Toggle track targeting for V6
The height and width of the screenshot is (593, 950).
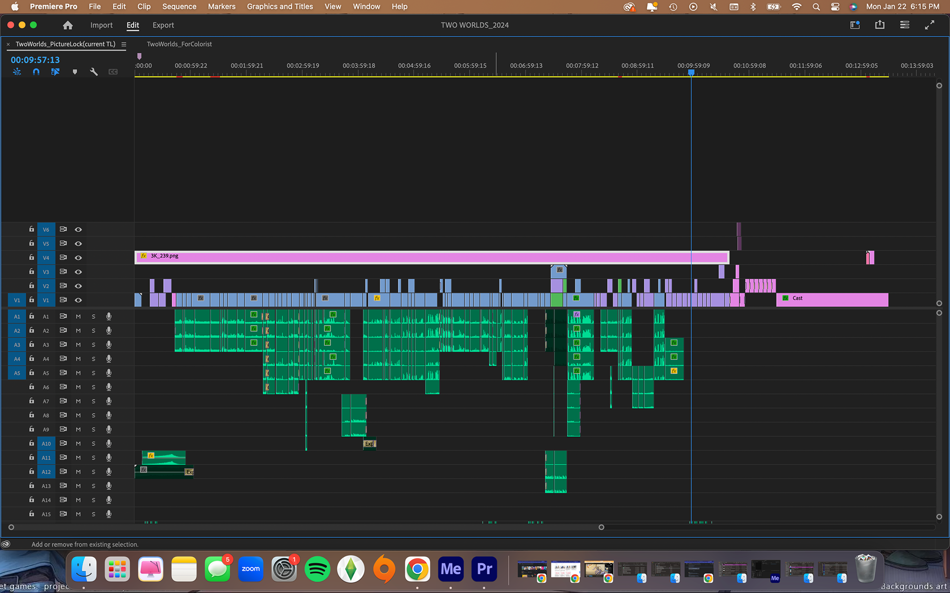click(x=46, y=229)
